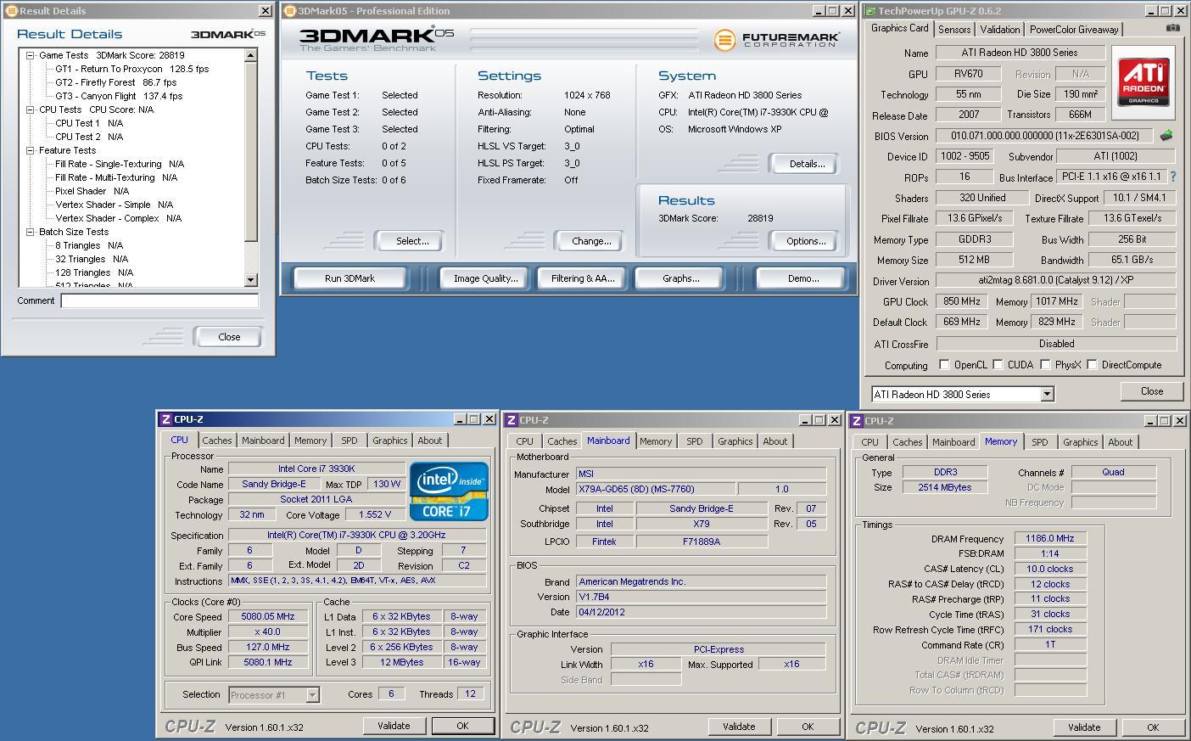The width and height of the screenshot is (1191, 741).
Task: Click the BIOS save chip icon in GPU-Z
Action: (1166, 135)
